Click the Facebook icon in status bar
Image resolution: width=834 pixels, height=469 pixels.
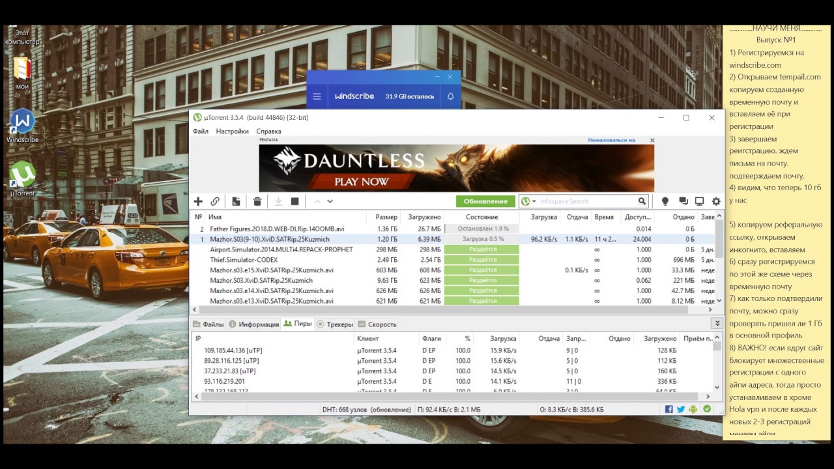pyautogui.click(x=669, y=409)
